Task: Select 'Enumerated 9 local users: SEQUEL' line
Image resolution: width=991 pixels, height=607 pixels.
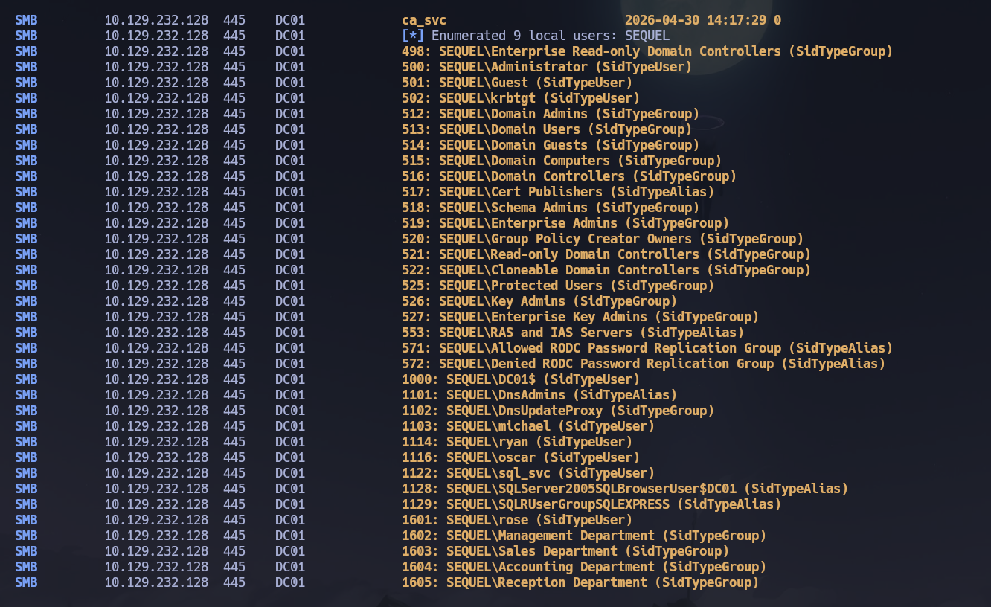Action: 551,36
